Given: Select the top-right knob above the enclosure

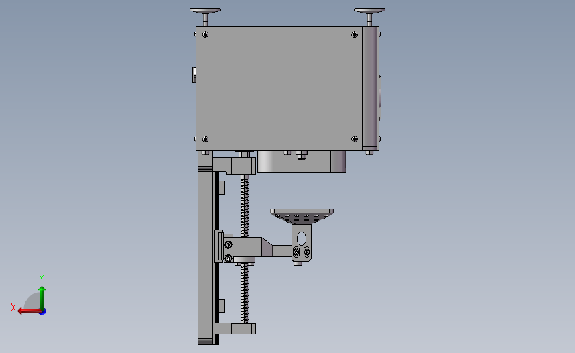Looking at the screenshot, I should click(x=369, y=16).
